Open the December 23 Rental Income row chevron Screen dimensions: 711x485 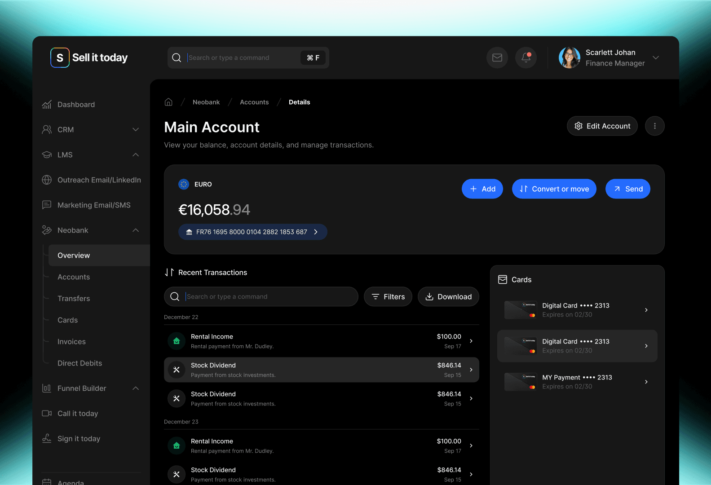click(471, 445)
